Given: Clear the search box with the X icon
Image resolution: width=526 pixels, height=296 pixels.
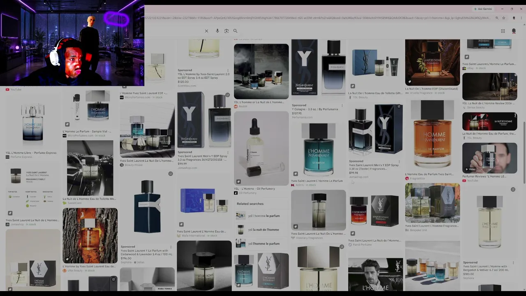Looking at the screenshot, I should coord(206,31).
